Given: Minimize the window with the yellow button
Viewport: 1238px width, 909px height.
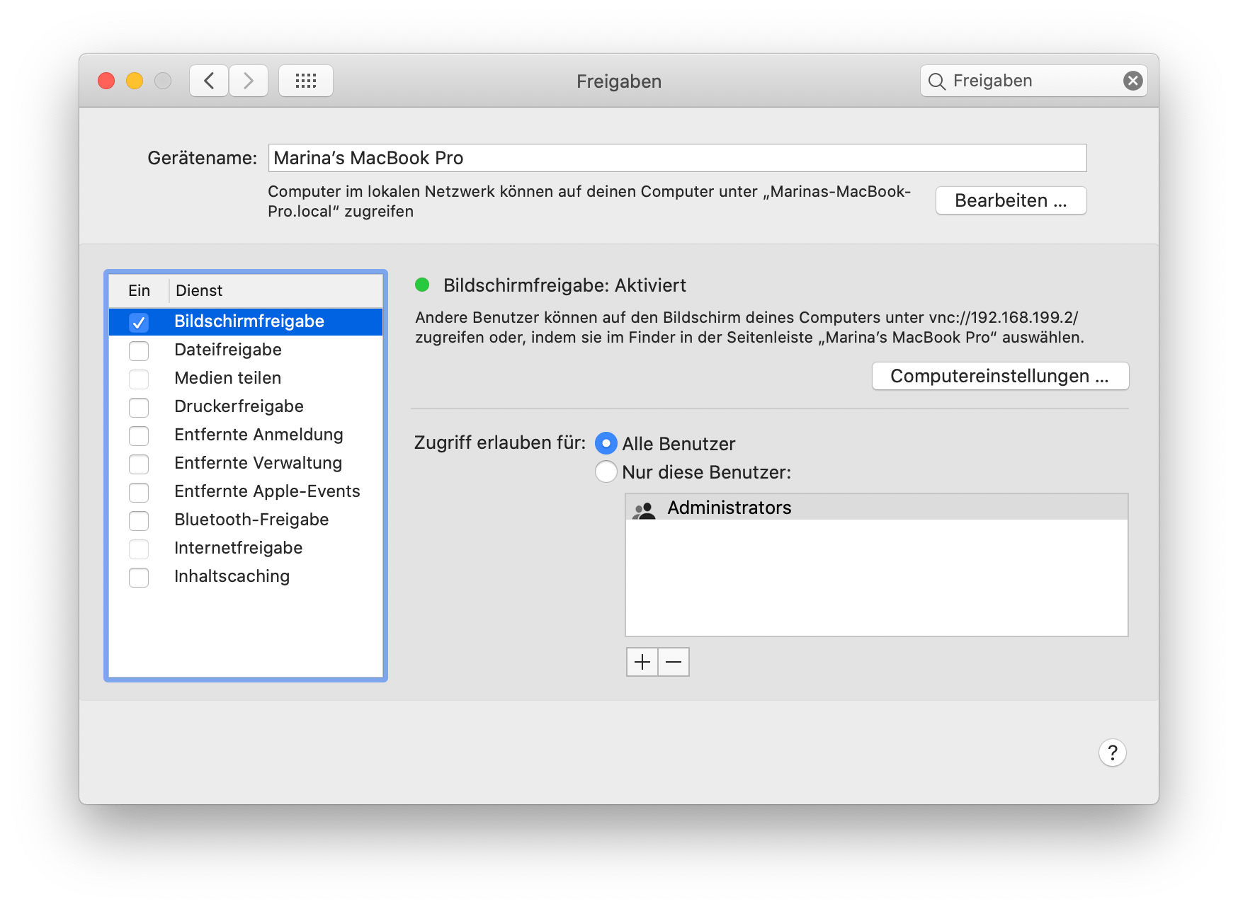Looking at the screenshot, I should (x=135, y=81).
